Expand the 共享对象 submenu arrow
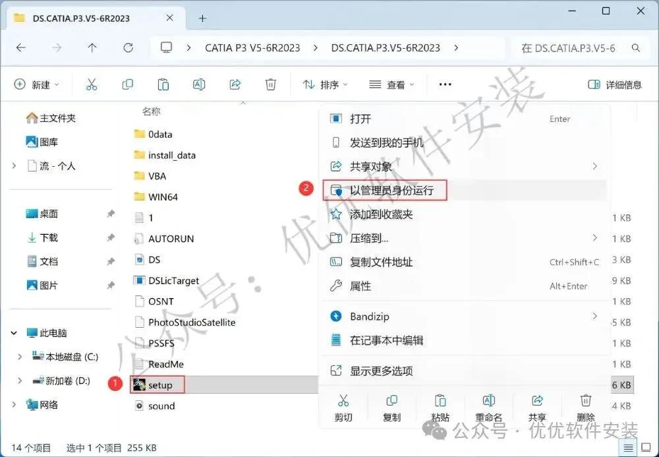This screenshot has width=659, height=457. point(594,166)
